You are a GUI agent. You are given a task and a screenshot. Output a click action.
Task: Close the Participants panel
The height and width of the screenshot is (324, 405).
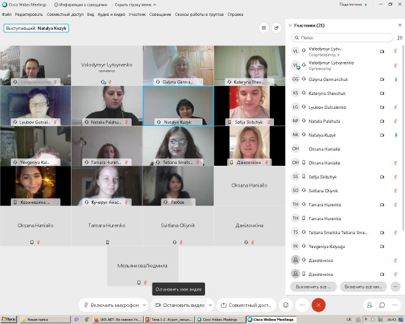(400, 25)
